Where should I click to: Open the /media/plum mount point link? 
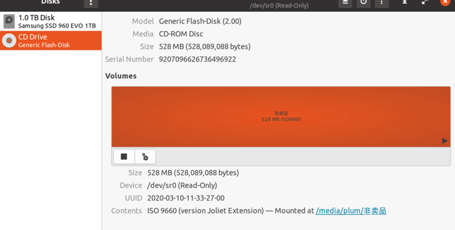(351, 211)
